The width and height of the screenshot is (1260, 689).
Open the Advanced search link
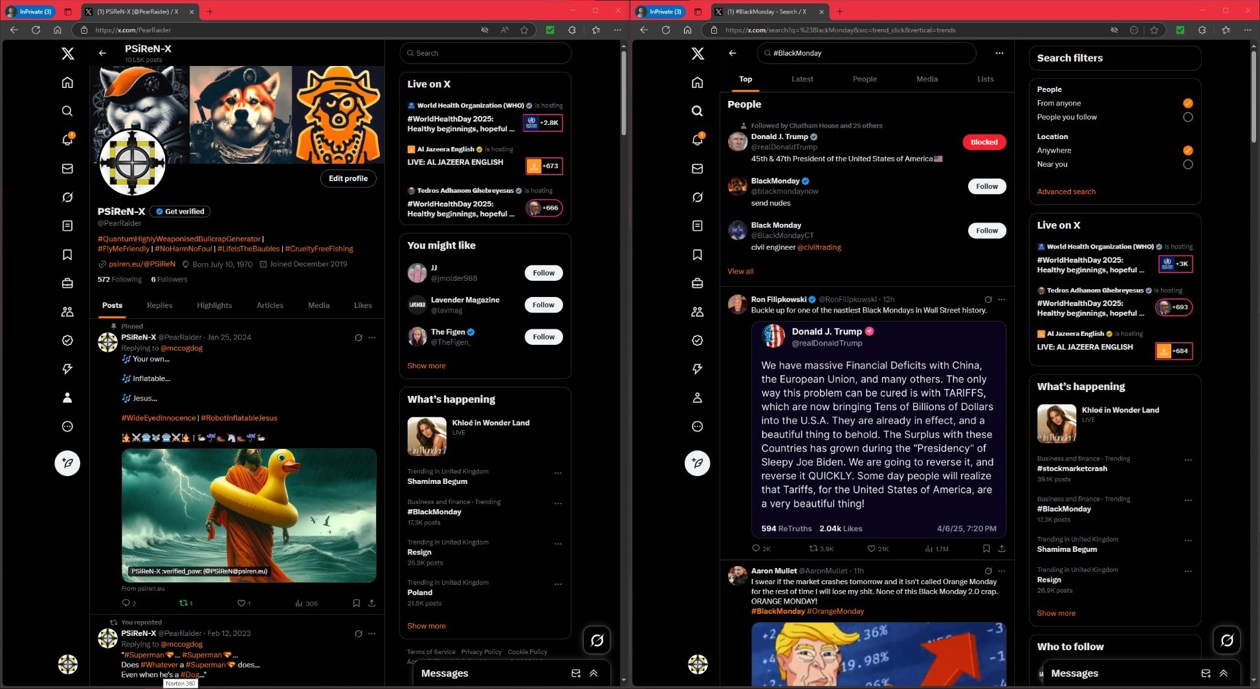1067,191
